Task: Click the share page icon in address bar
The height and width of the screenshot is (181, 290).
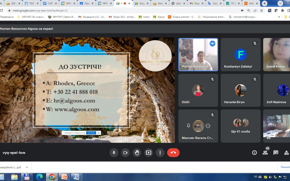Action: tap(255, 10)
